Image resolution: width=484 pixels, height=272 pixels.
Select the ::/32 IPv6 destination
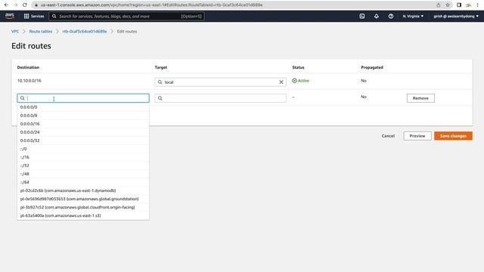[83, 165]
